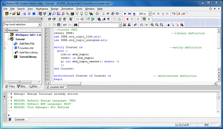This screenshot has height=129, width=223.
Task: Click the console scrollbar down arrow
Action: point(218,112)
